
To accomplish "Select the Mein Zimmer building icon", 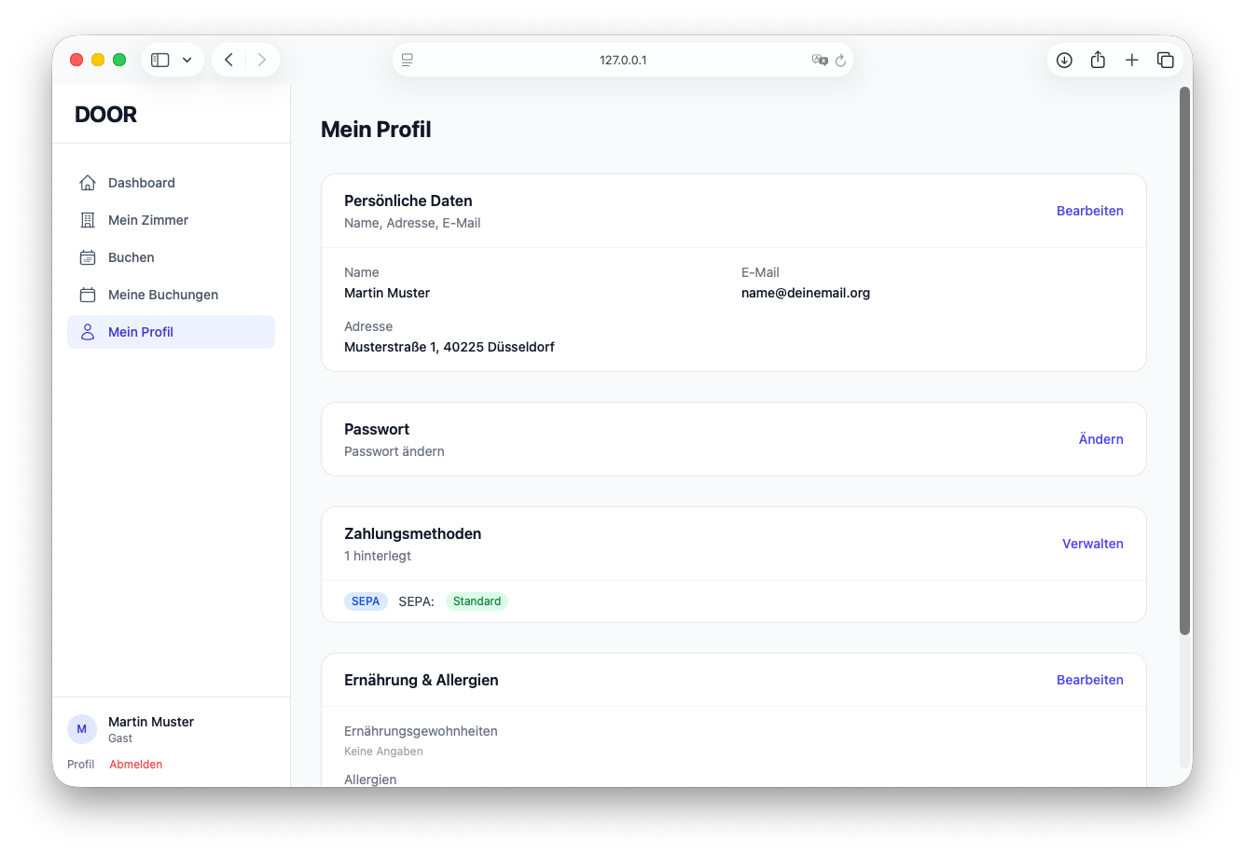I will tap(88, 220).
